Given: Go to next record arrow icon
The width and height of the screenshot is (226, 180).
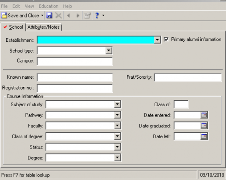Looking at the screenshot, I should [x=78, y=15].
